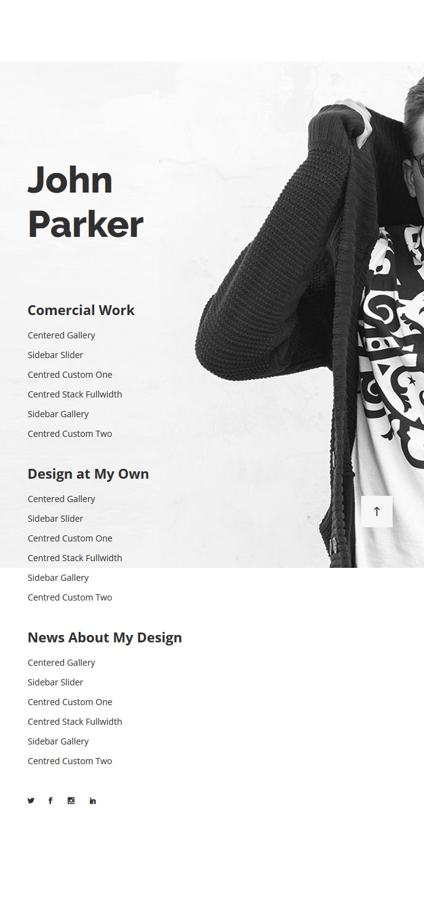Click the back-to-top arrow button

(377, 511)
